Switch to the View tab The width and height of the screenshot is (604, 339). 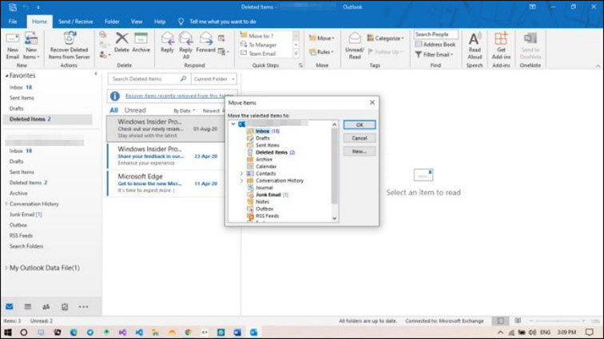137,22
